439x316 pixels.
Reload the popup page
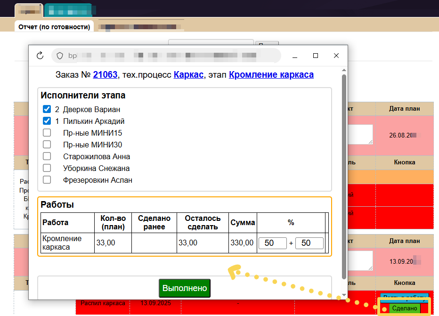click(40, 56)
